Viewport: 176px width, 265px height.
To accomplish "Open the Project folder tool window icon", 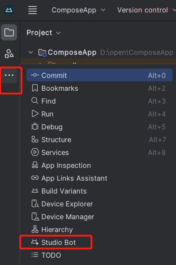I will tap(9, 32).
